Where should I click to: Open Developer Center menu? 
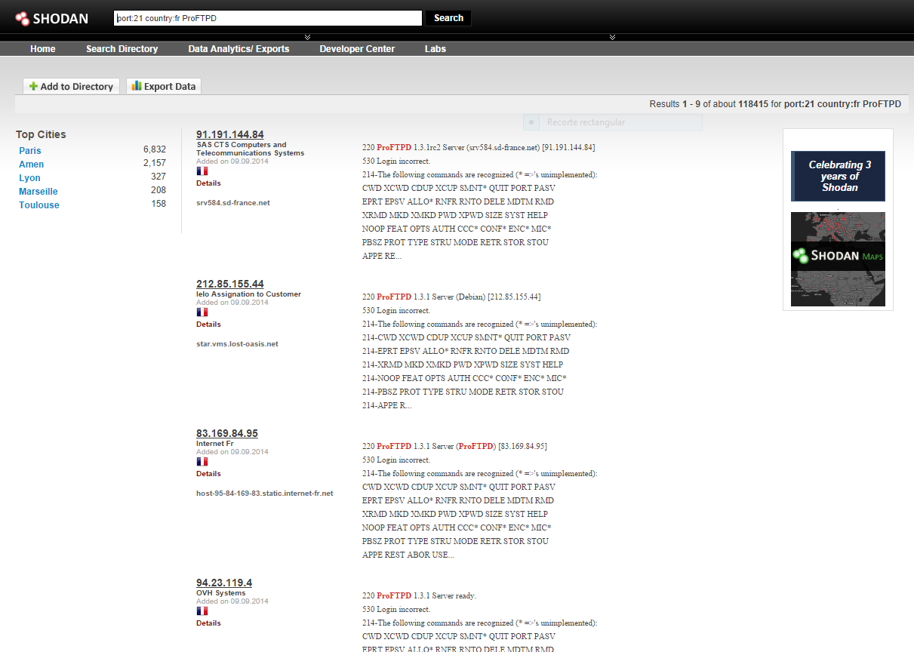tap(357, 49)
